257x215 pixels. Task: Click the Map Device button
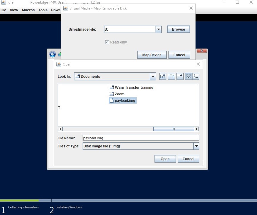(x=152, y=55)
